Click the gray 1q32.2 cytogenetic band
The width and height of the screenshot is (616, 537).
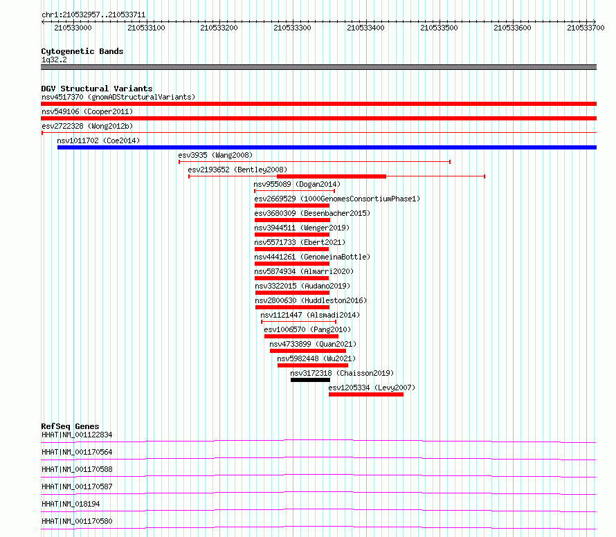click(x=318, y=67)
